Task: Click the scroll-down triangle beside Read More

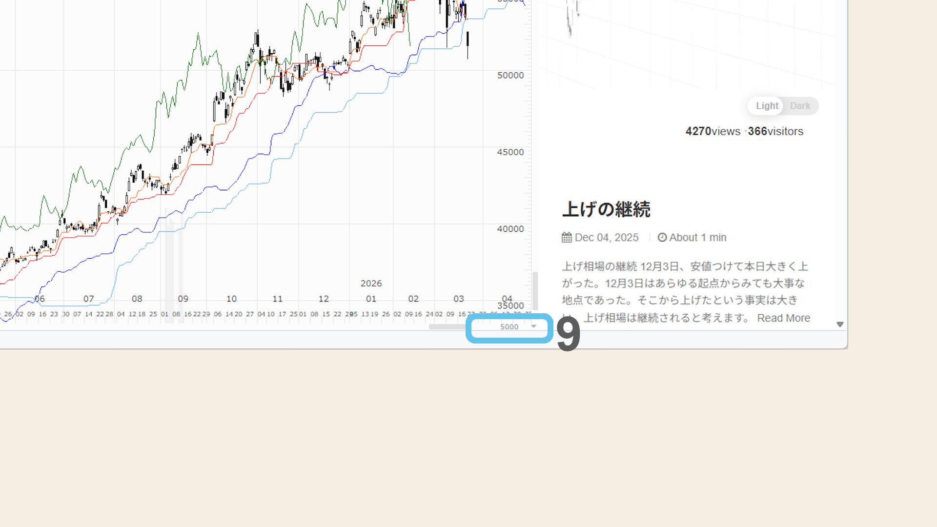Action: [x=840, y=324]
